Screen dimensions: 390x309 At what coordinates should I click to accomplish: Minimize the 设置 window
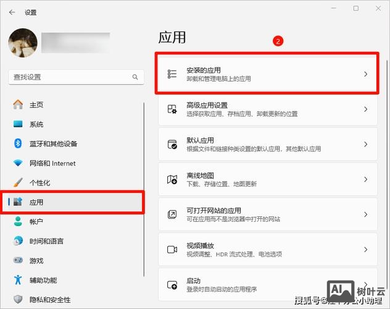[x=334, y=8]
